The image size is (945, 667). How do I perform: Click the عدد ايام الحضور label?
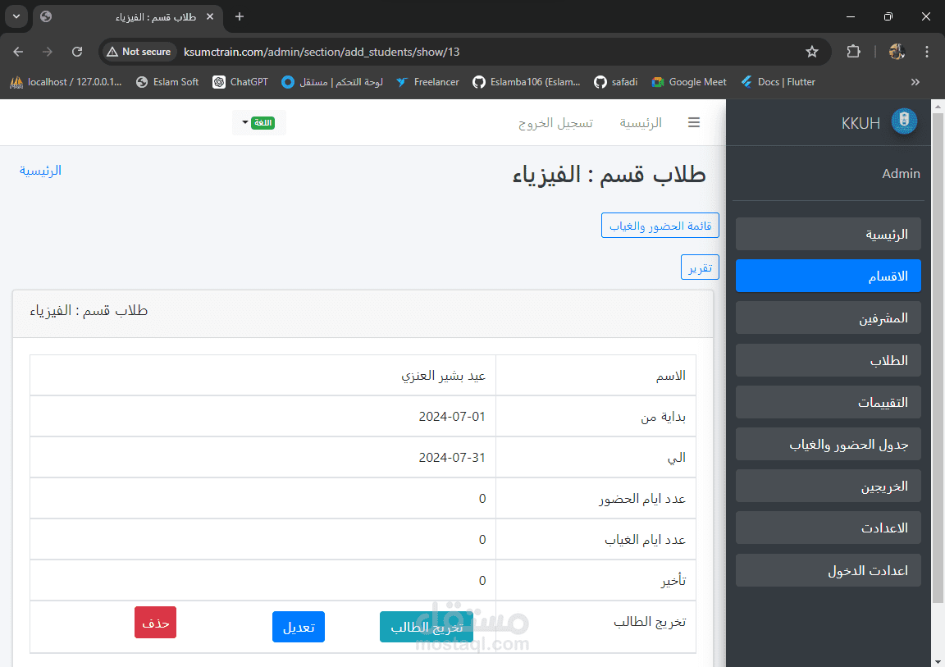[641, 499]
